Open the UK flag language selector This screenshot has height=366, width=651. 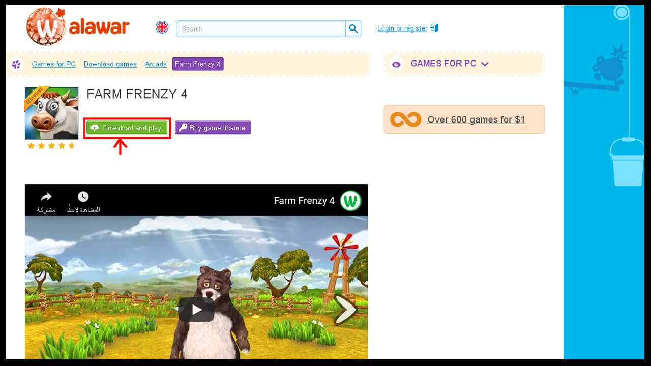pyautogui.click(x=162, y=27)
